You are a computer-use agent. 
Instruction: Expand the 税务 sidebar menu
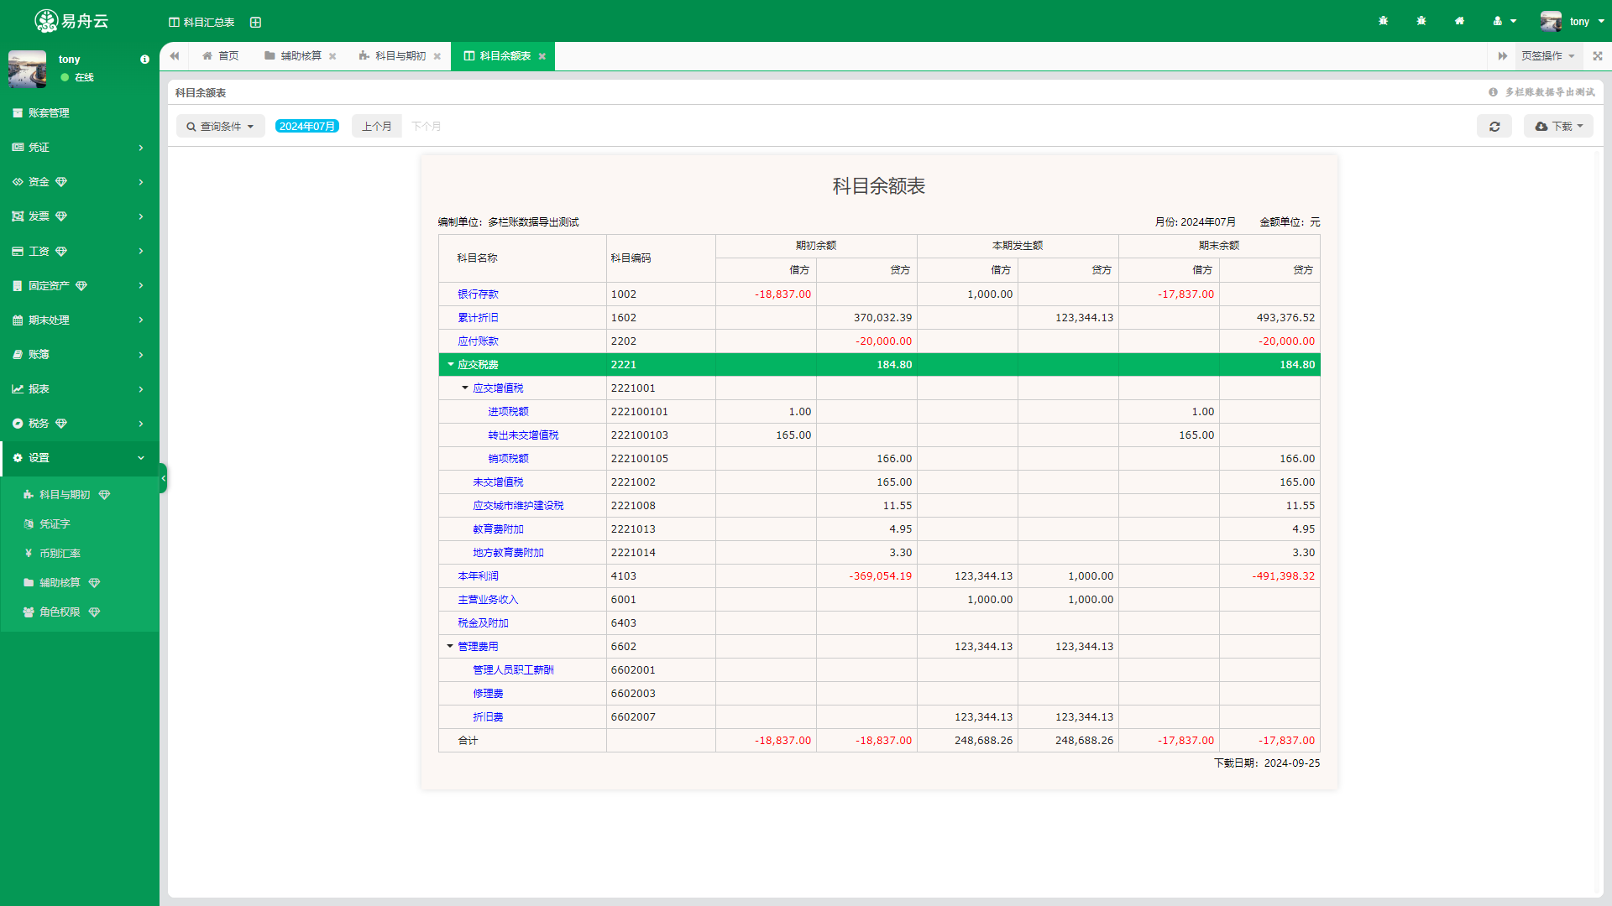point(80,423)
